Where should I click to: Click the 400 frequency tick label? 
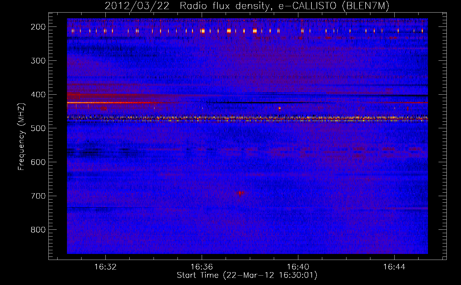pyautogui.click(x=38, y=95)
